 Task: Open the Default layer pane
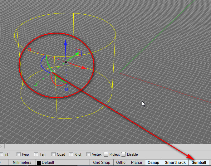(x=63, y=163)
